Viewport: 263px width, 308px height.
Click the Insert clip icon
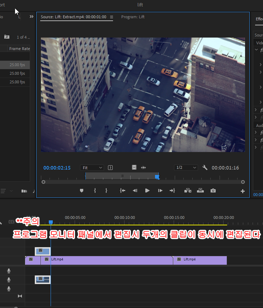click(x=188, y=191)
